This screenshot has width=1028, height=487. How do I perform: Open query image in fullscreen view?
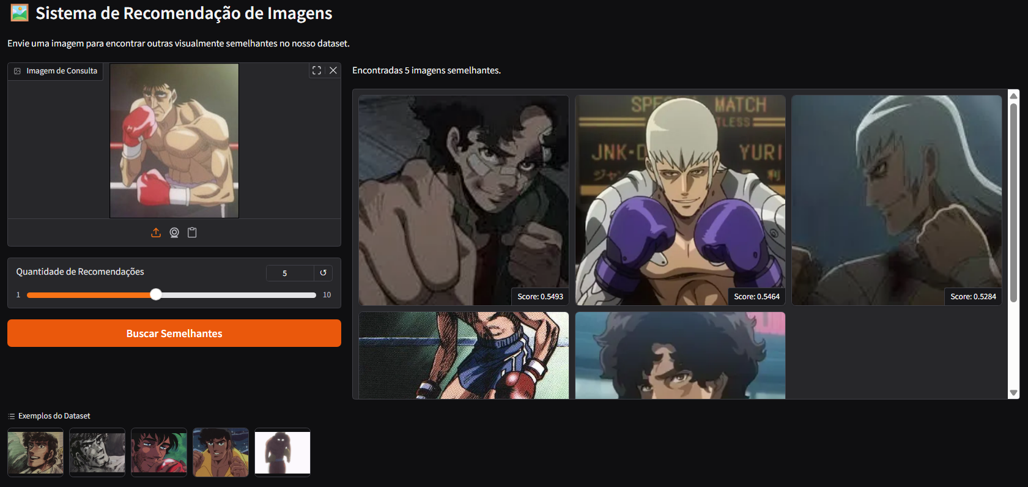(x=317, y=70)
